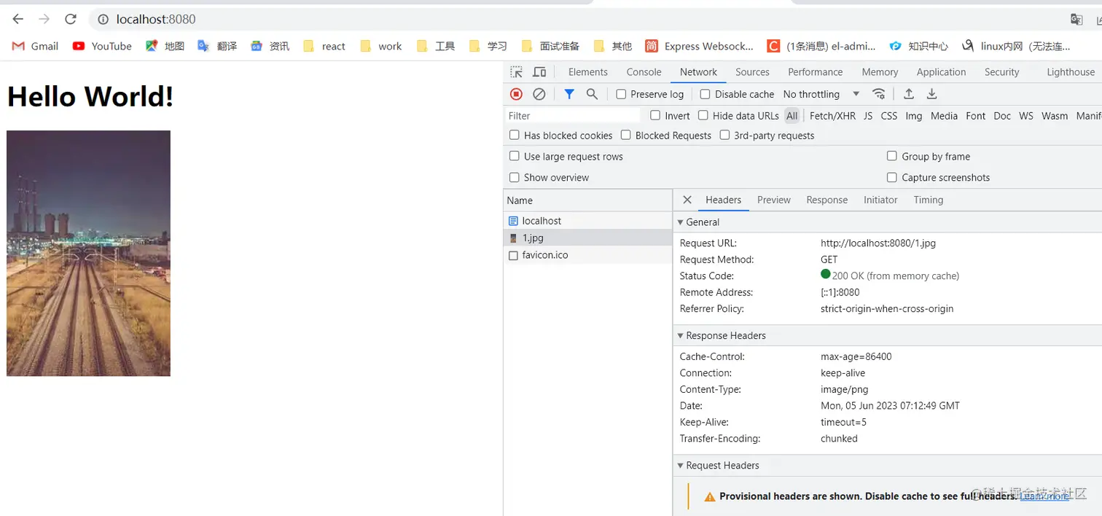
Task: Open the Express Websocket bookmark
Action: click(699, 46)
